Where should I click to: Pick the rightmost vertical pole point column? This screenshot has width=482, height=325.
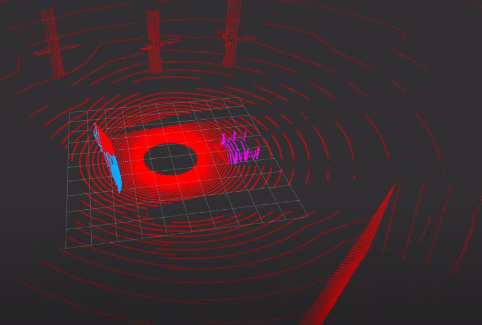tap(231, 33)
